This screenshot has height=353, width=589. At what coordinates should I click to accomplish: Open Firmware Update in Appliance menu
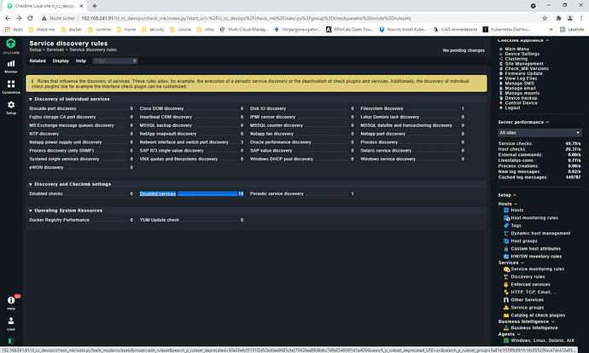tap(523, 73)
